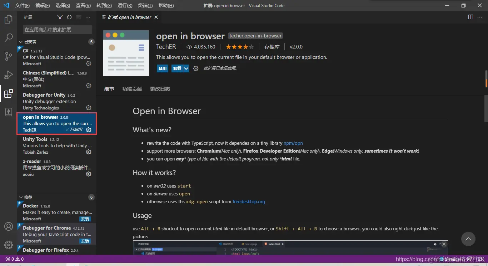Switch to the 细节 details tab

tap(109, 89)
